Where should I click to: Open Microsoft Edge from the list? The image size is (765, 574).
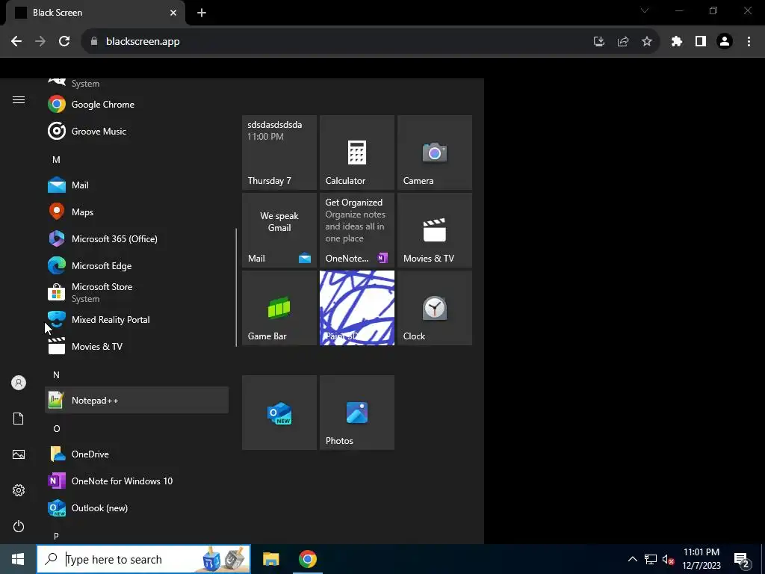(137, 265)
